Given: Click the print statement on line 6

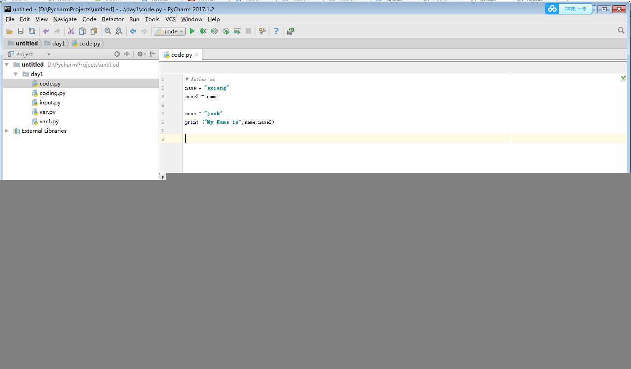Looking at the screenshot, I should tap(229, 122).
